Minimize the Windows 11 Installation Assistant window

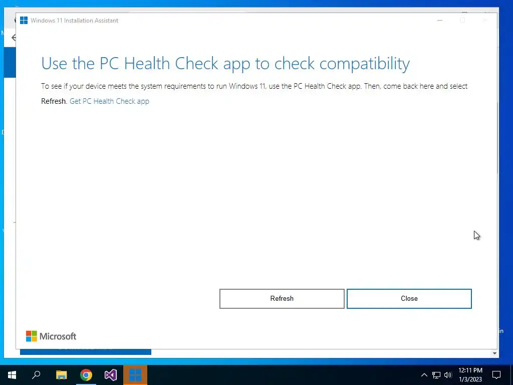440,20
